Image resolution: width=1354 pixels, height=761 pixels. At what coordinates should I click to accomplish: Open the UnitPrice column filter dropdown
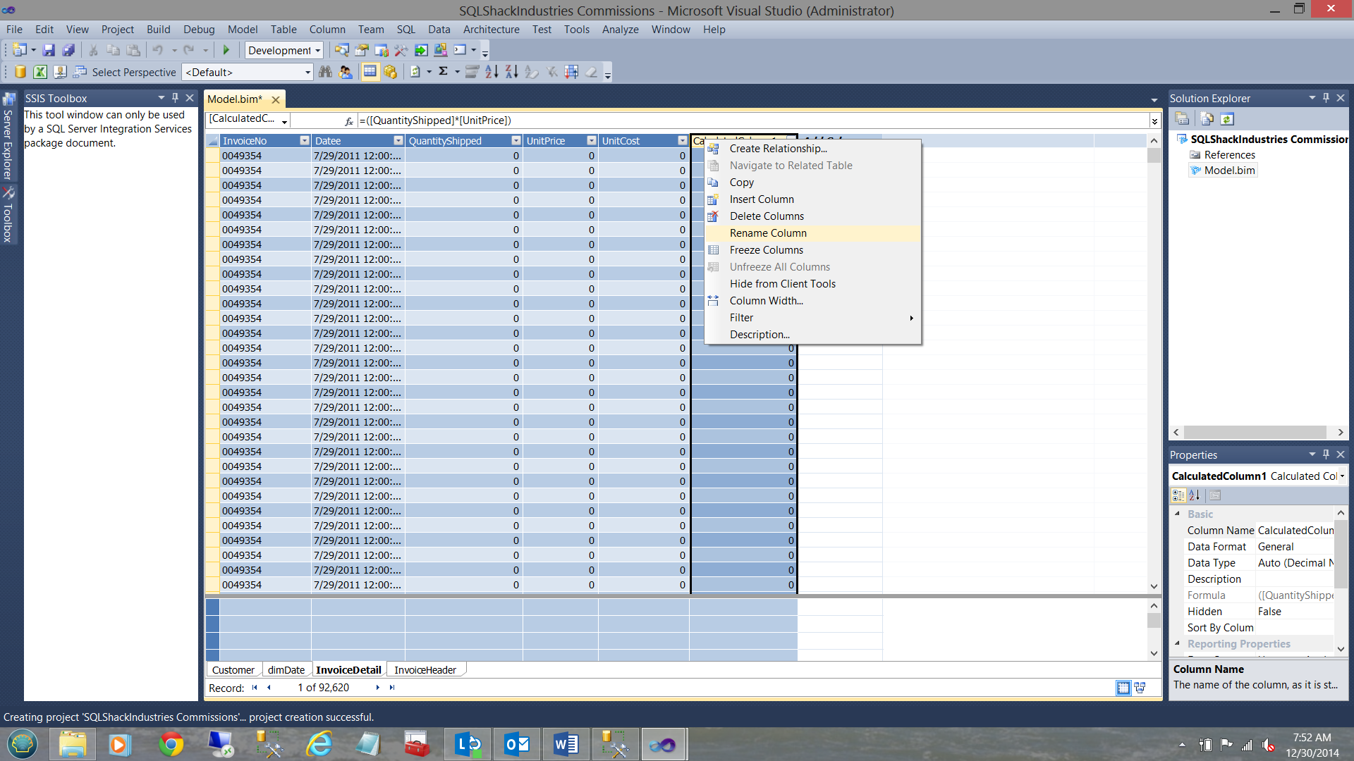(591, 141)
